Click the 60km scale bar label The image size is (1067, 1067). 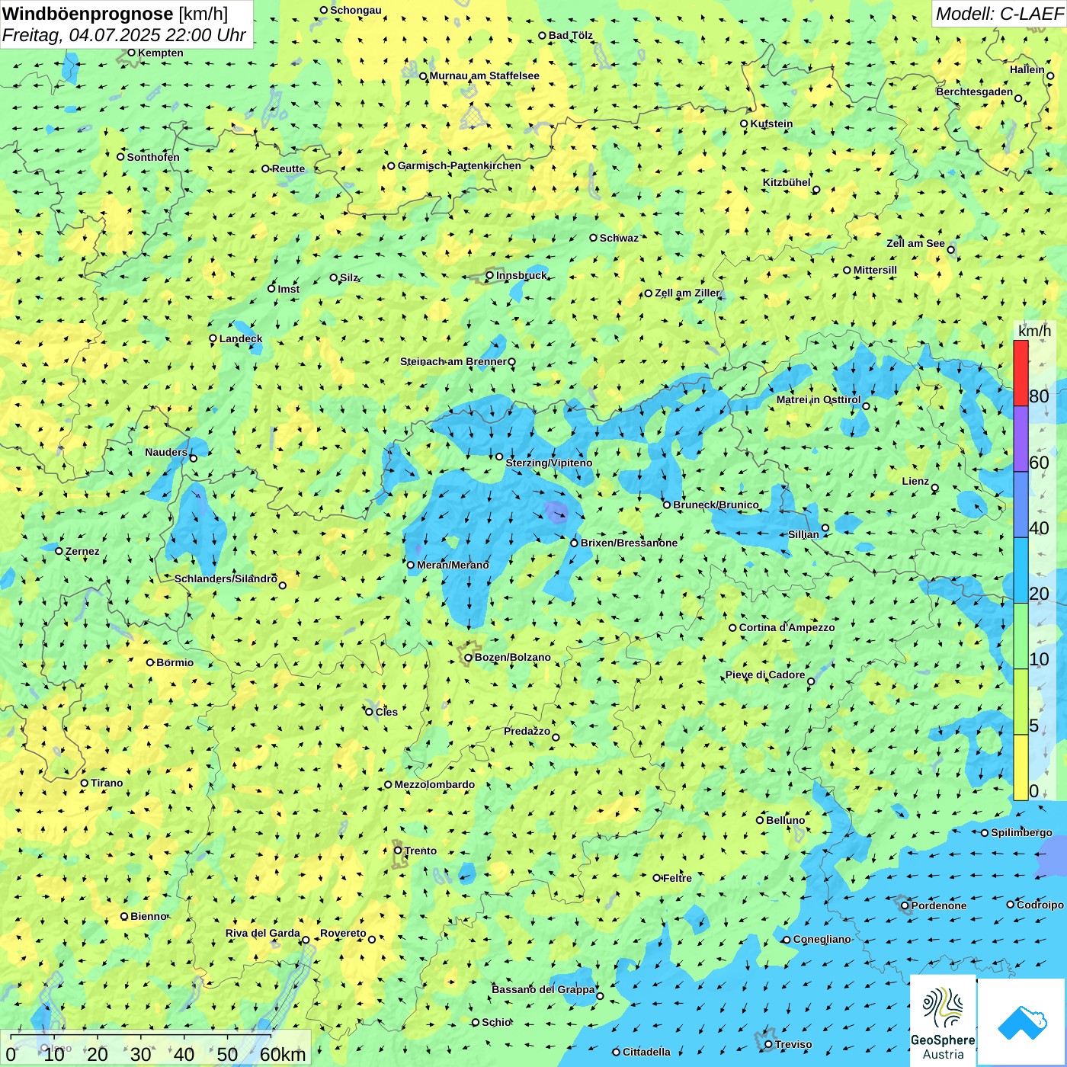pos(283,1054)
